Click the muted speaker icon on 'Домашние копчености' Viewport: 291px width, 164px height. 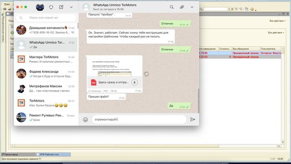point(73,32)
